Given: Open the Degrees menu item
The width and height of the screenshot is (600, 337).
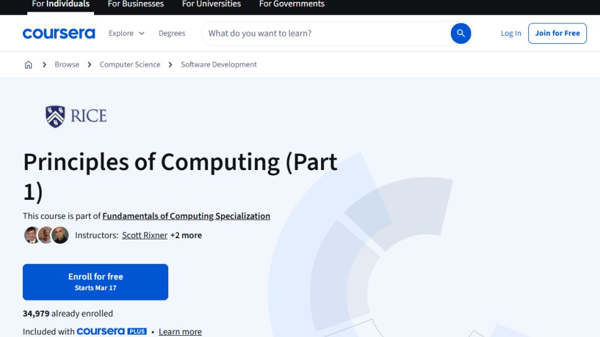Looking at the screenshot, I should point(172,33).
